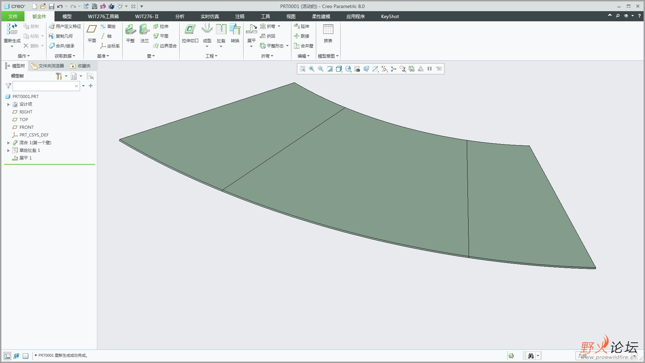Viewport: 645px width, 363px height.
Task: Click the 拉伸 wall button
Action: coord(161,26)
